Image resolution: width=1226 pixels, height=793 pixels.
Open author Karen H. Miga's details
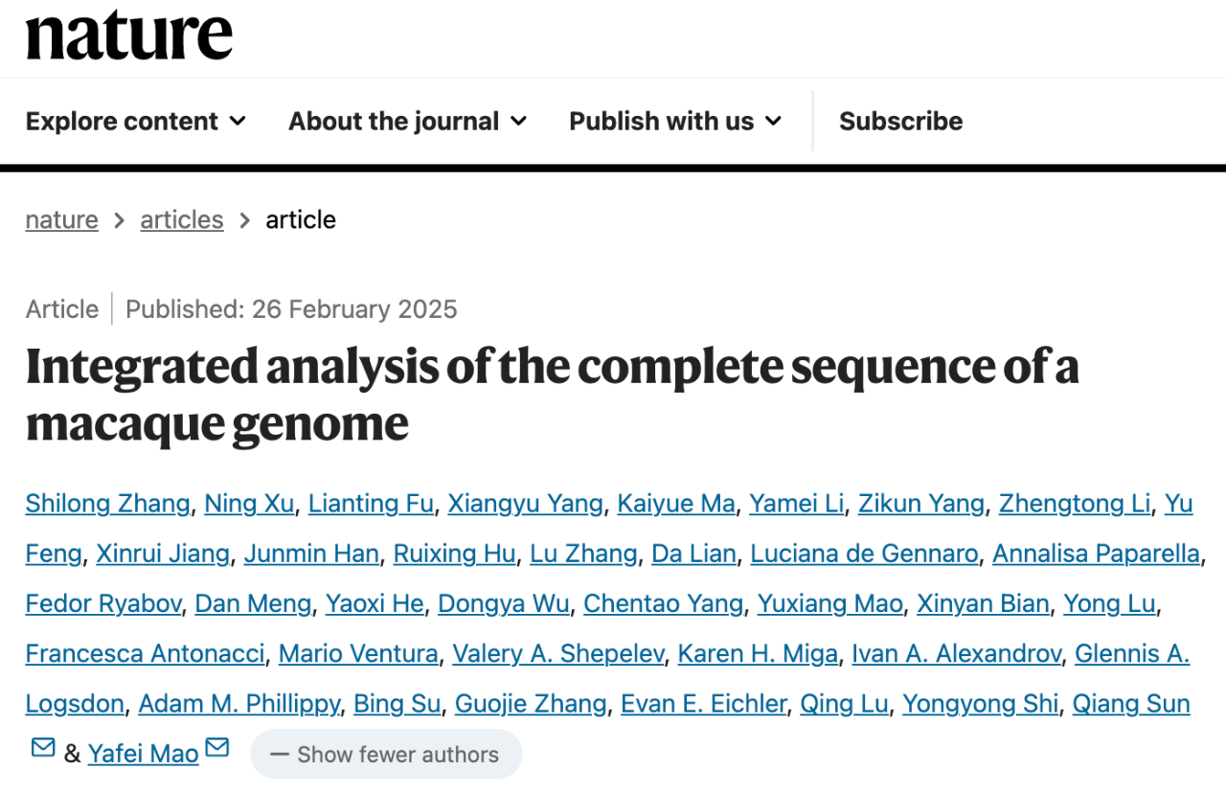tap(759, 654)
